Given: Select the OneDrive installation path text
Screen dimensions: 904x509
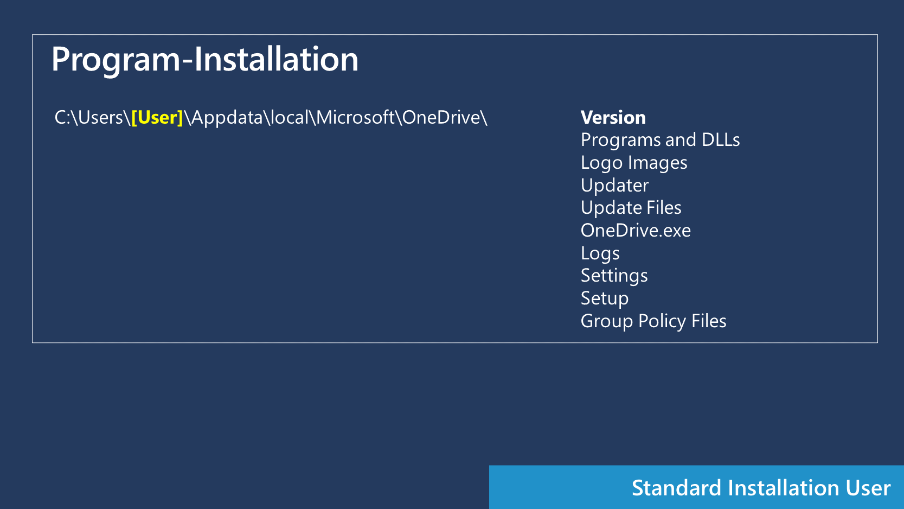Looking at the screenshot, I should pos(271,117).
